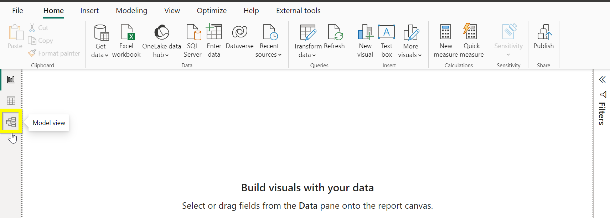Create a New measure
This screenshot has width=610, height=218.
(x=446, y=41)
